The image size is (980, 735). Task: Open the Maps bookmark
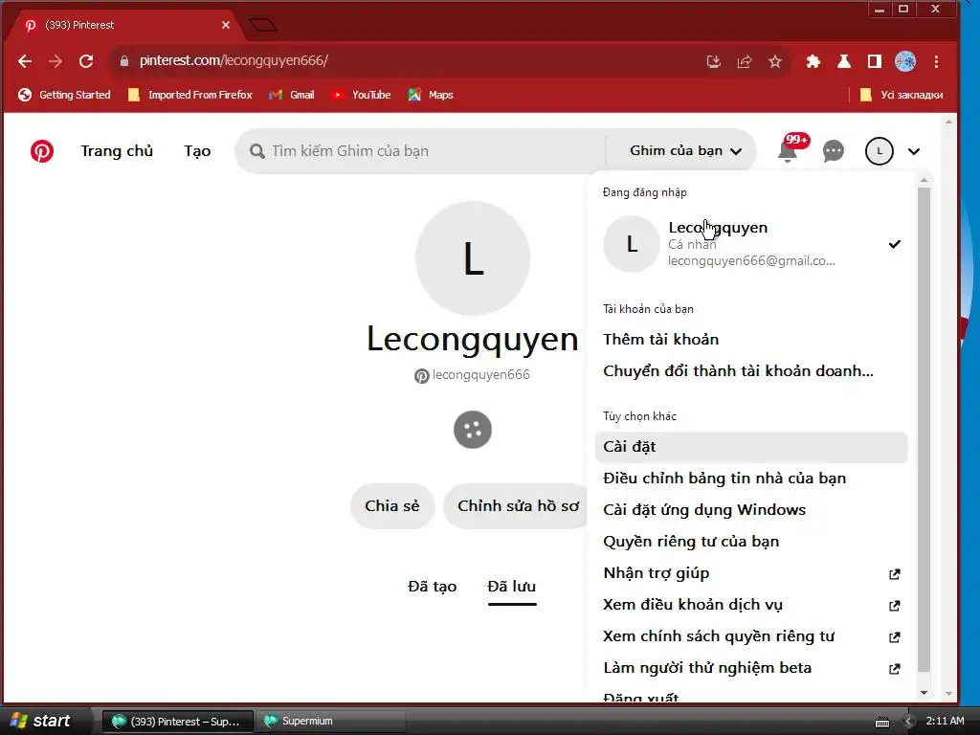pos(431,95)
